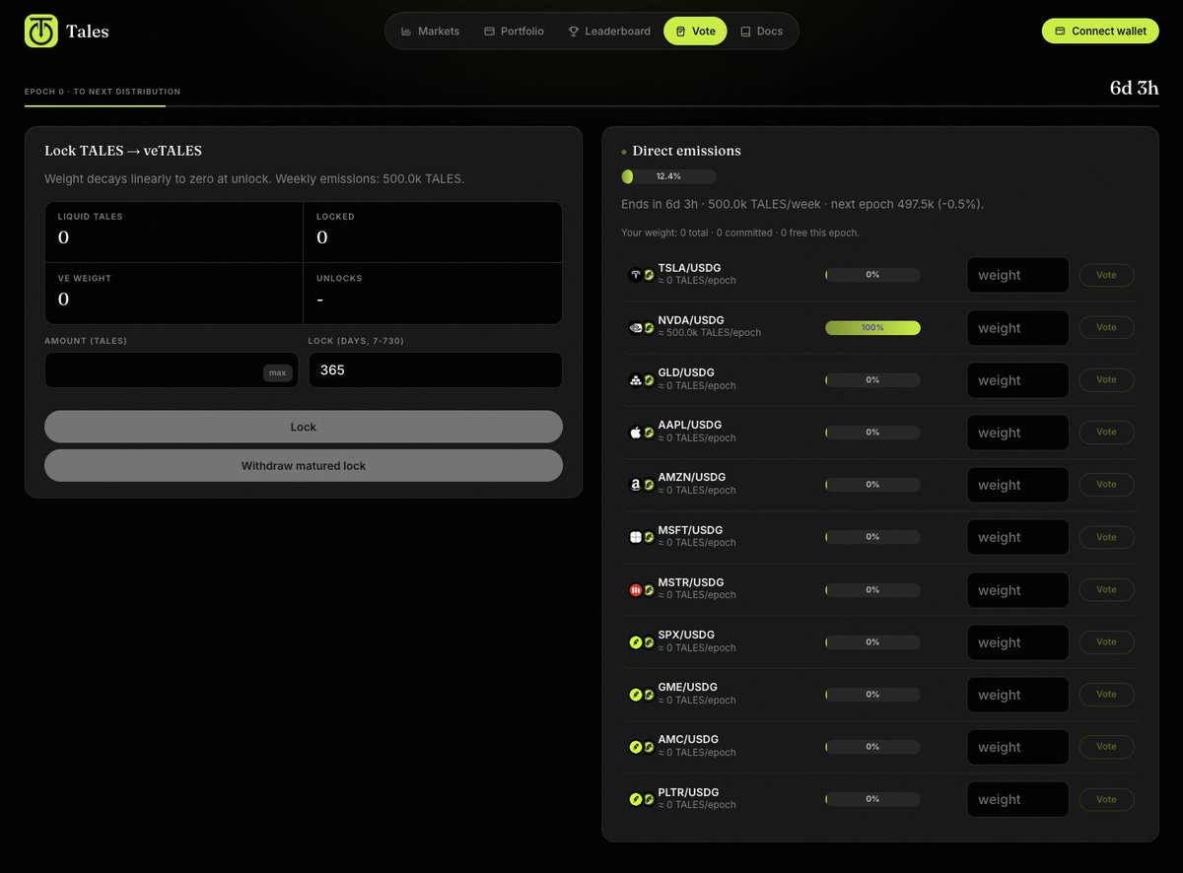The height and width of the screenshot is (873, 1183).
Task: Click the weight field for SPX/USDG
Action: point(1018,642)
